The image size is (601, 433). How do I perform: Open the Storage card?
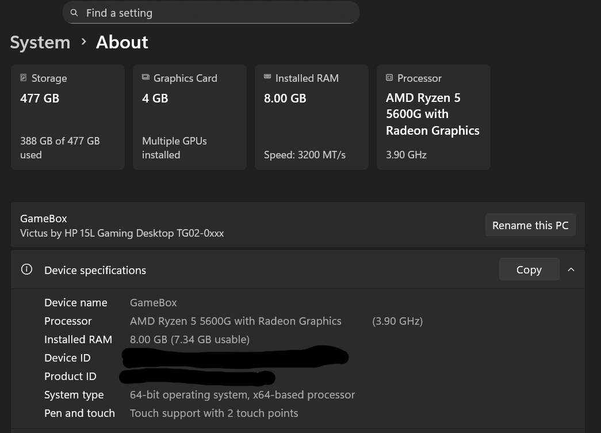click(68, 117)
